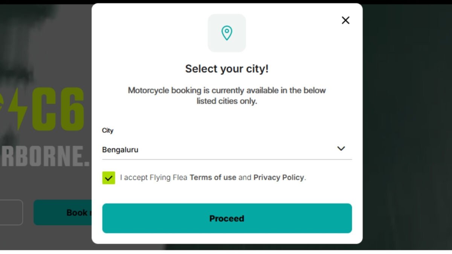Click the outlined button at left edge
452x254 pixels.
(11, 213)
